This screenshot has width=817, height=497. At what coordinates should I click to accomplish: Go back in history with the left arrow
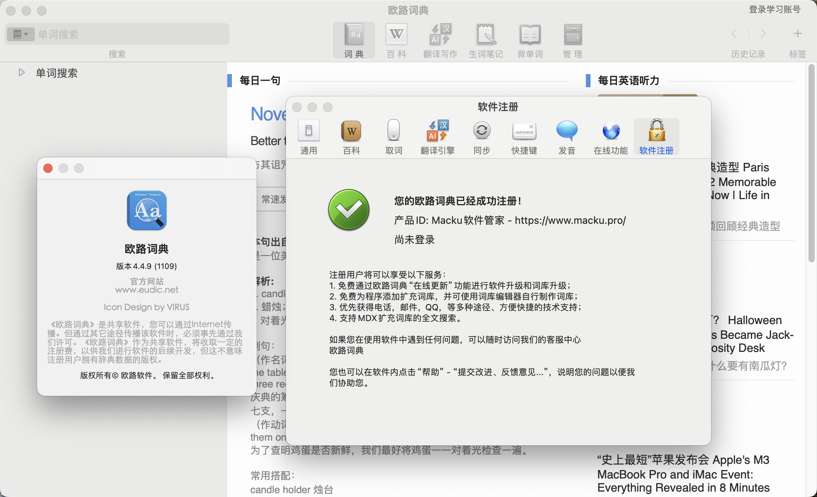tap(734, 34)
